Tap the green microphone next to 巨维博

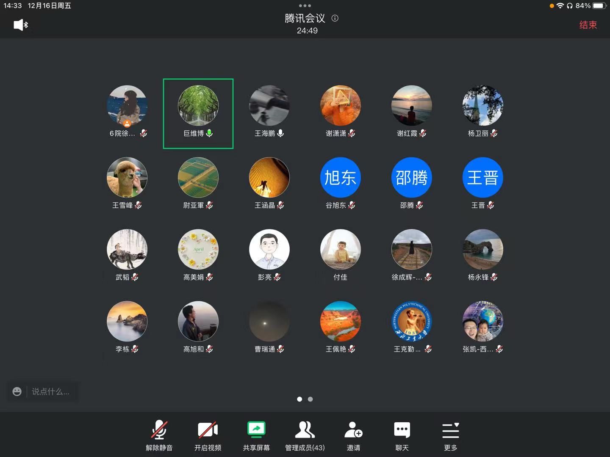coord(209,133)
